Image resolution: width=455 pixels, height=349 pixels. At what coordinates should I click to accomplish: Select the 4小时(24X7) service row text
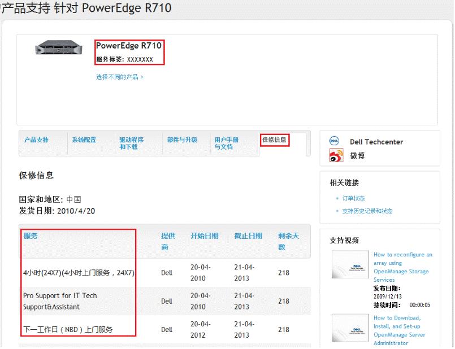[79, 273]
